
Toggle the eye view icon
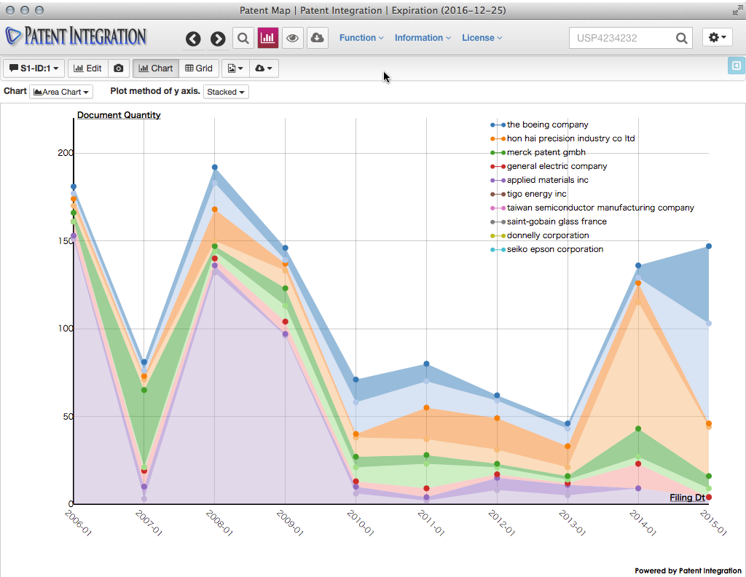pos(293,38)
